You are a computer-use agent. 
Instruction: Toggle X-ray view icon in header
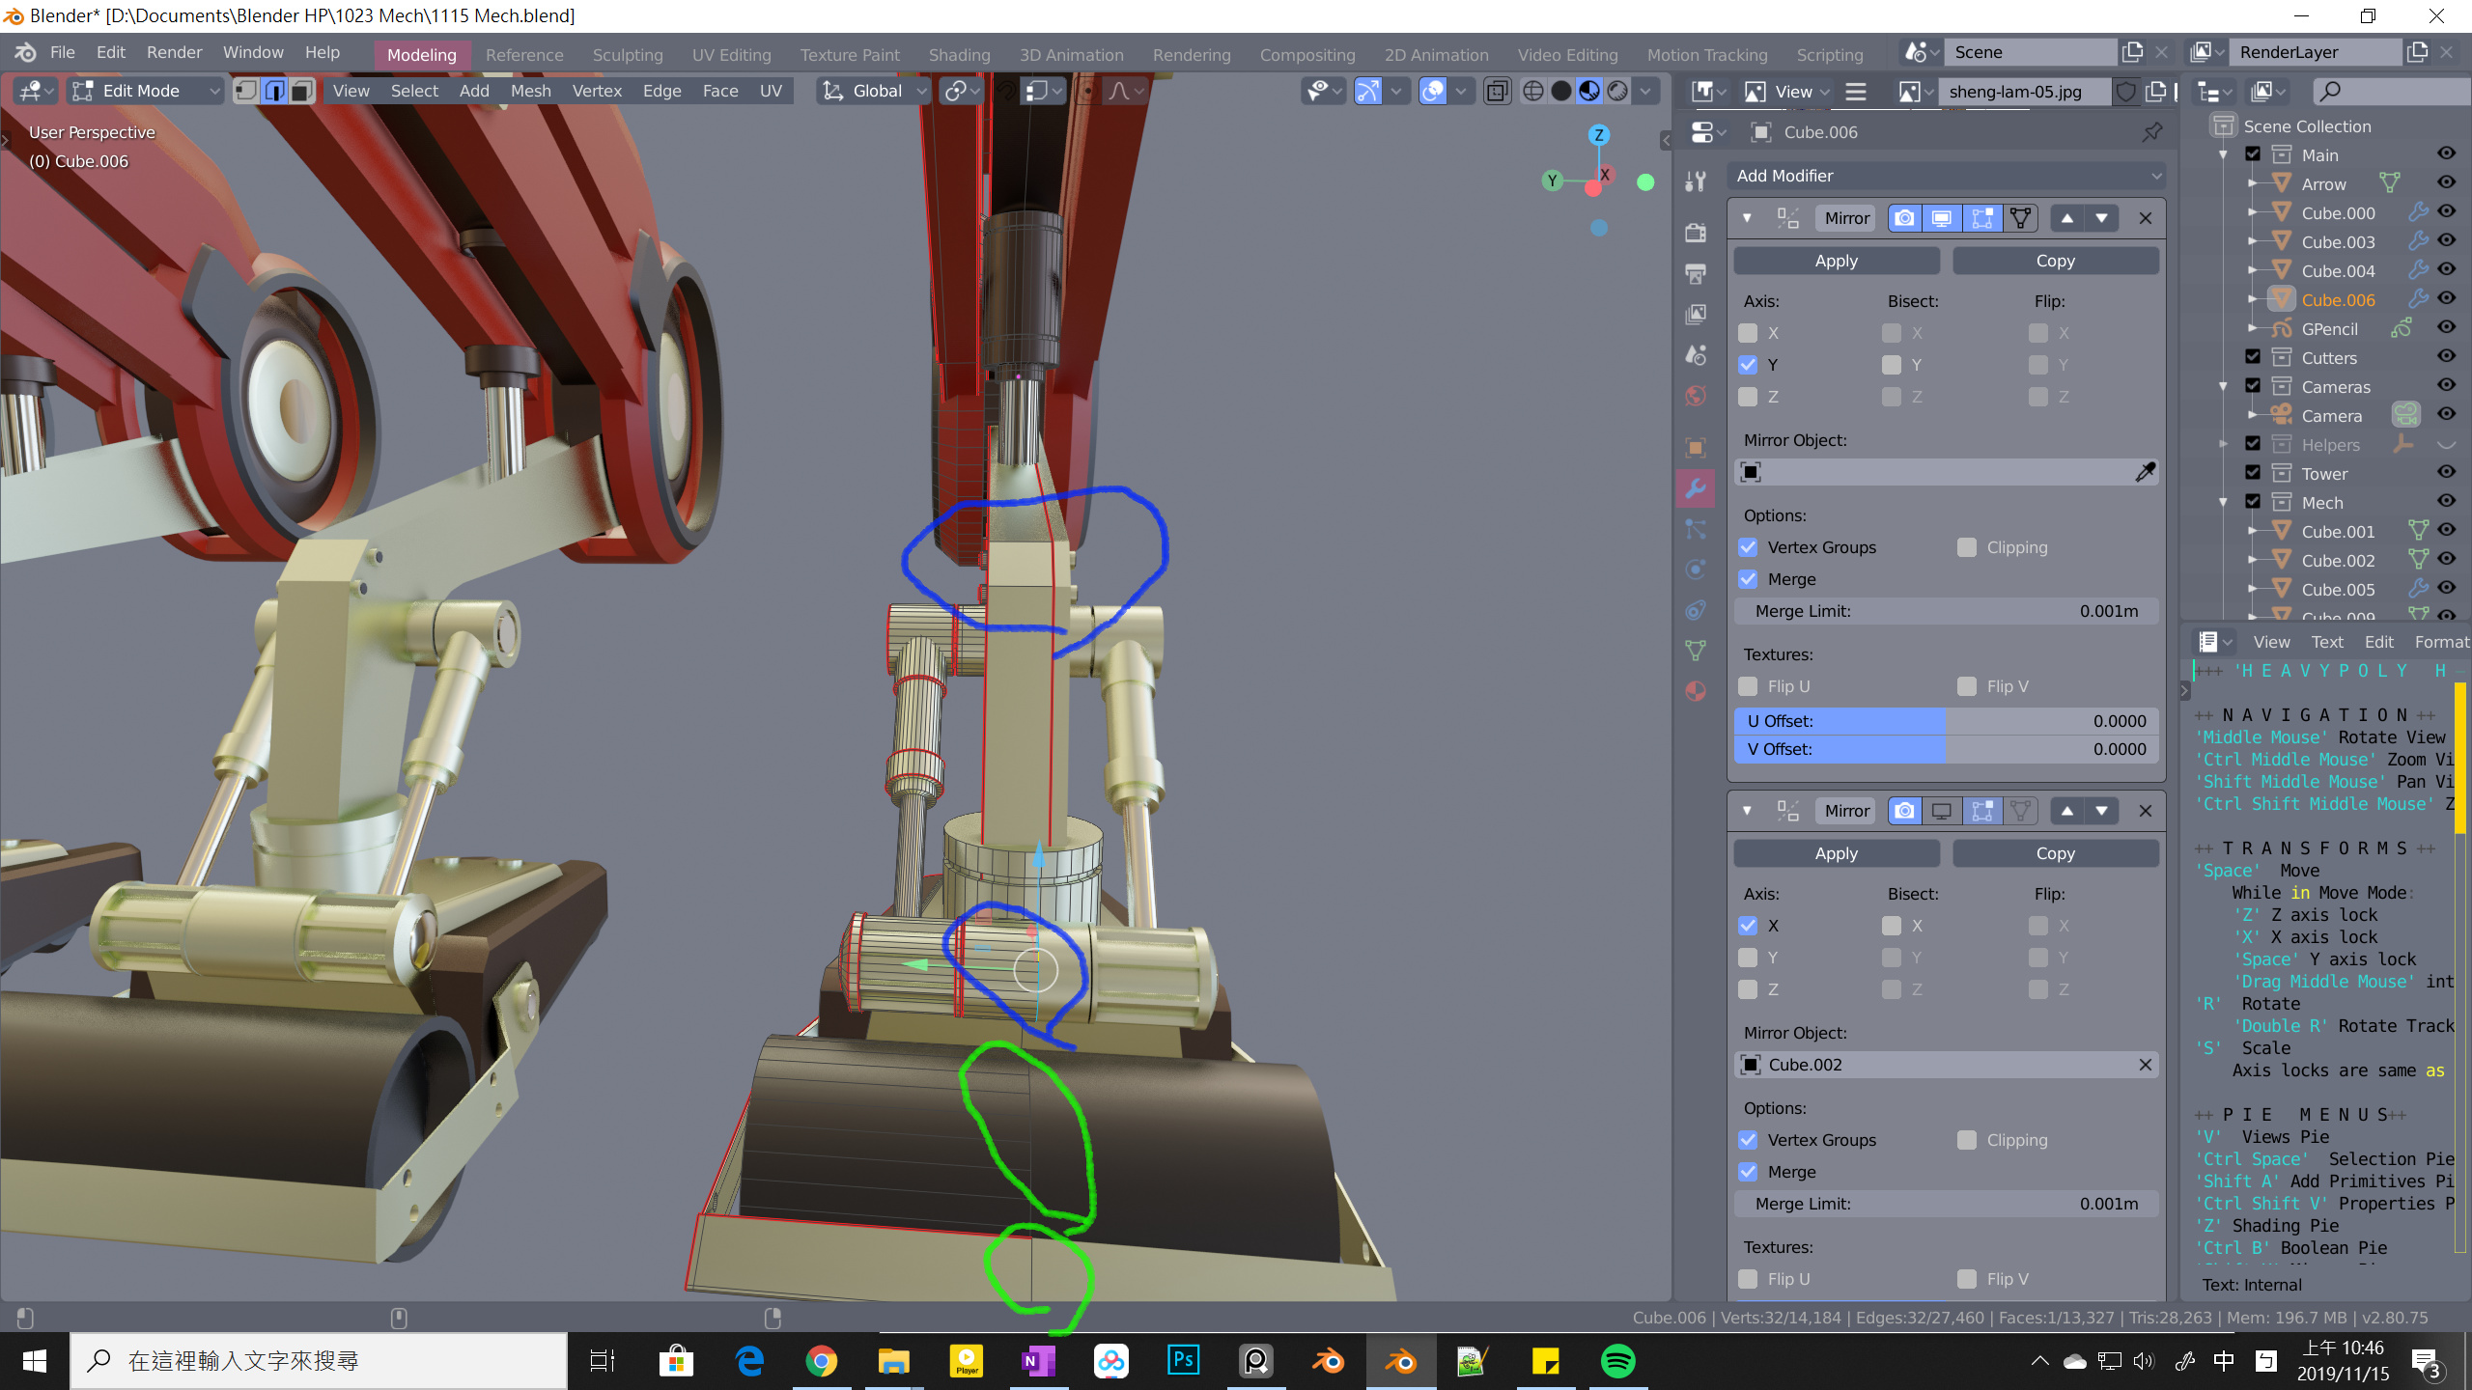click(x=1497, y=91)
